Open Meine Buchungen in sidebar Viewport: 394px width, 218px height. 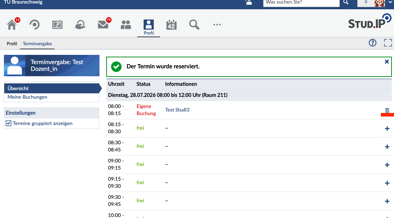pos(27,97)
